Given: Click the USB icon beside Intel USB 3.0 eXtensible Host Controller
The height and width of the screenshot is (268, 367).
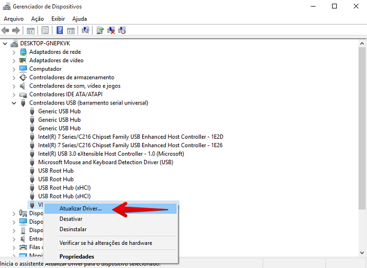Looking at the screenshot, I should [32, 154].
